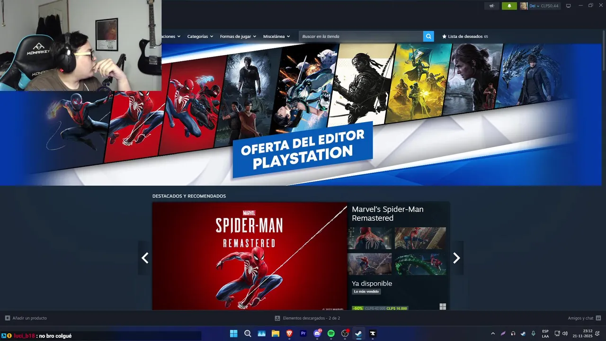606x341 pixels.
Task: Open the clock showing 23:12
Action: [582, 333]
